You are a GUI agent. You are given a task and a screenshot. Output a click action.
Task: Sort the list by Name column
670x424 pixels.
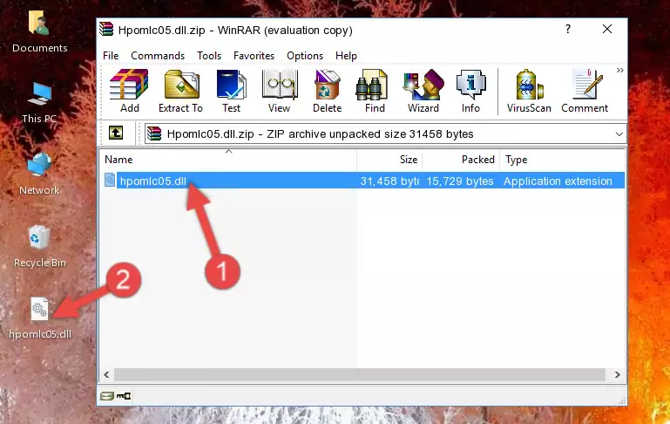[228, 160]
